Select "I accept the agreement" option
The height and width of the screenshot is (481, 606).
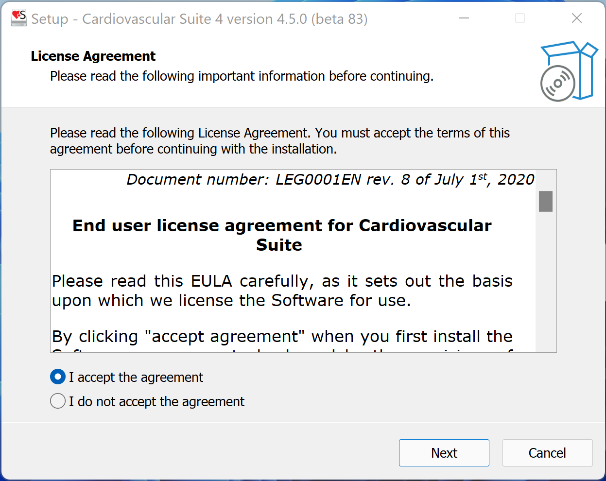58,377
